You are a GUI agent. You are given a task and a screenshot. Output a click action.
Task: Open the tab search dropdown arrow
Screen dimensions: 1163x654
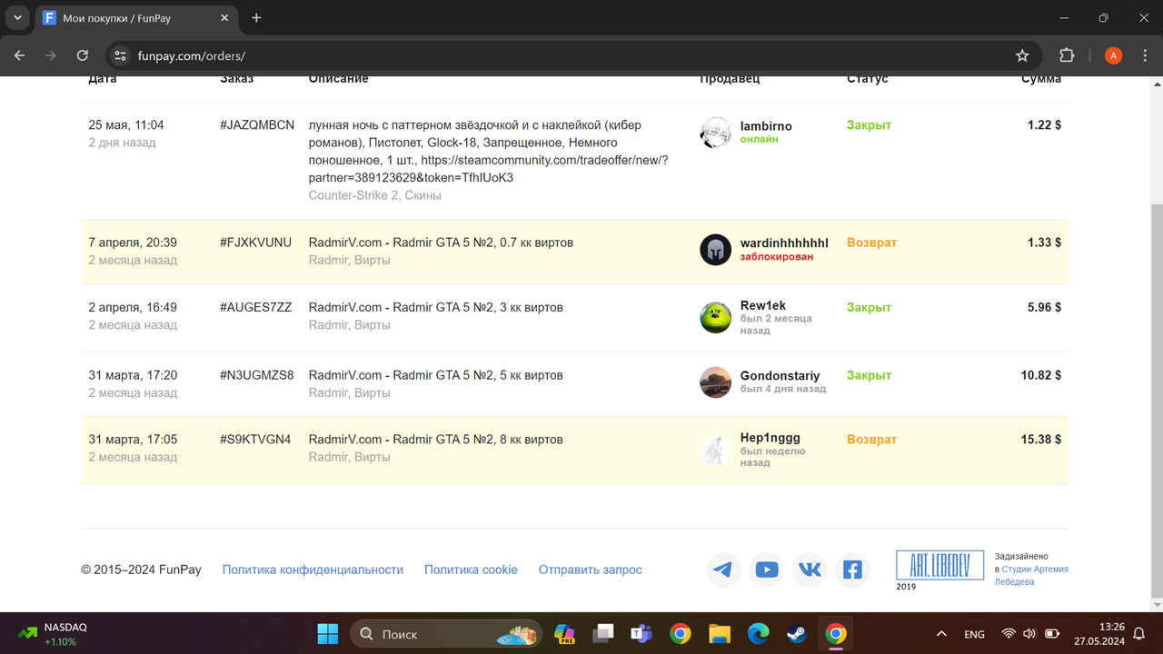tap(17, 17)
